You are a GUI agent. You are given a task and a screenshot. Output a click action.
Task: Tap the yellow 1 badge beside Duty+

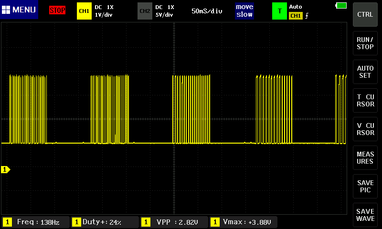(x=76, y=222)
